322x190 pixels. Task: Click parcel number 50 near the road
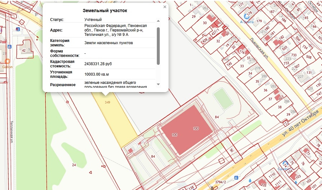pyautogui.click(x=231, y=150)
